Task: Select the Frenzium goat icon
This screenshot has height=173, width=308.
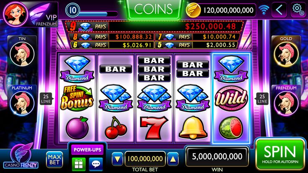Action: click(x=286, y=103)
